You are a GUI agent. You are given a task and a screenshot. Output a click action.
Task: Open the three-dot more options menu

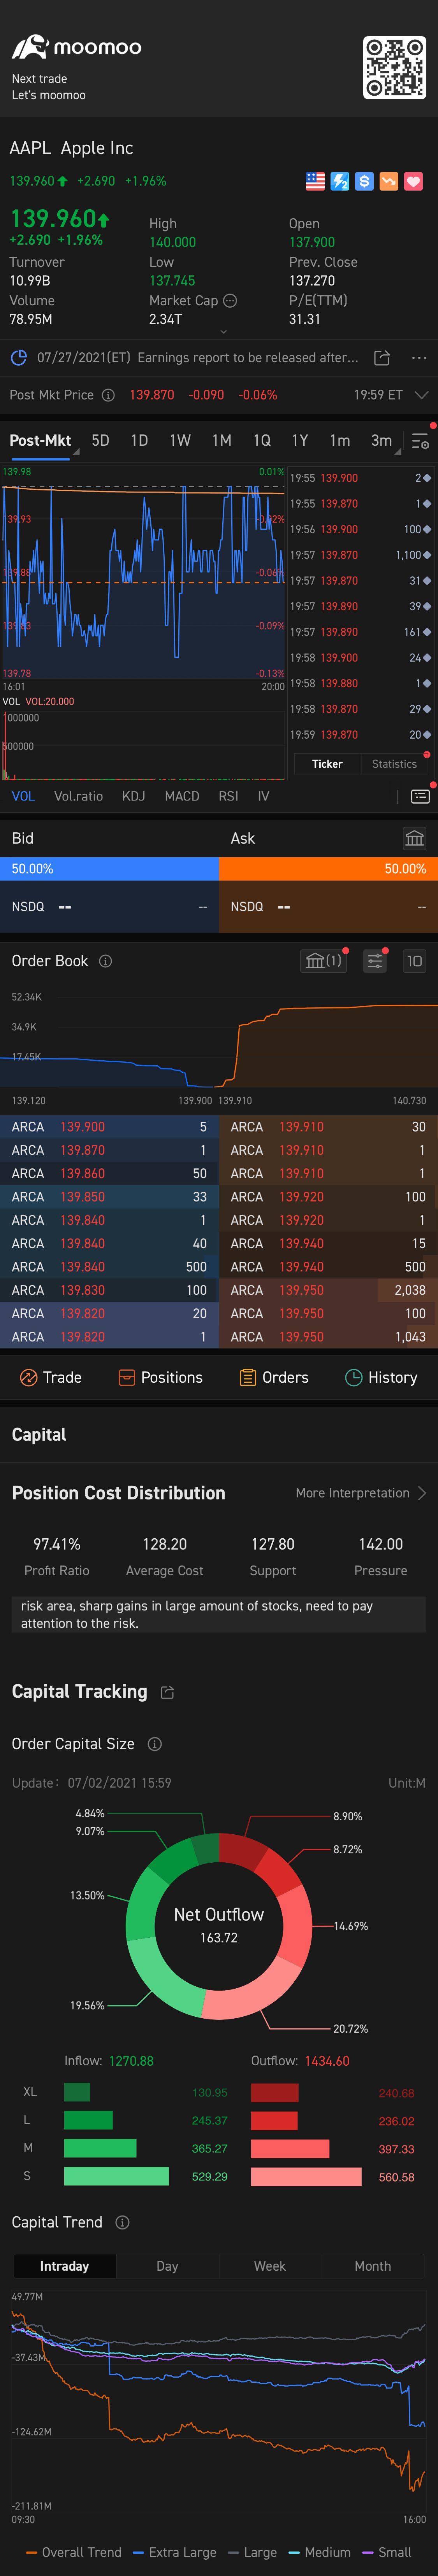(x=419, y=358)
